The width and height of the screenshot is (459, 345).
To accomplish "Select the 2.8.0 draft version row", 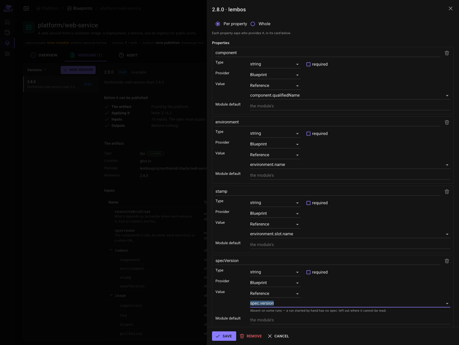I will 61,84.
